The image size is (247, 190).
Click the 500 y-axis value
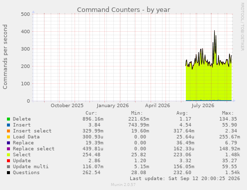click(25, 14)
